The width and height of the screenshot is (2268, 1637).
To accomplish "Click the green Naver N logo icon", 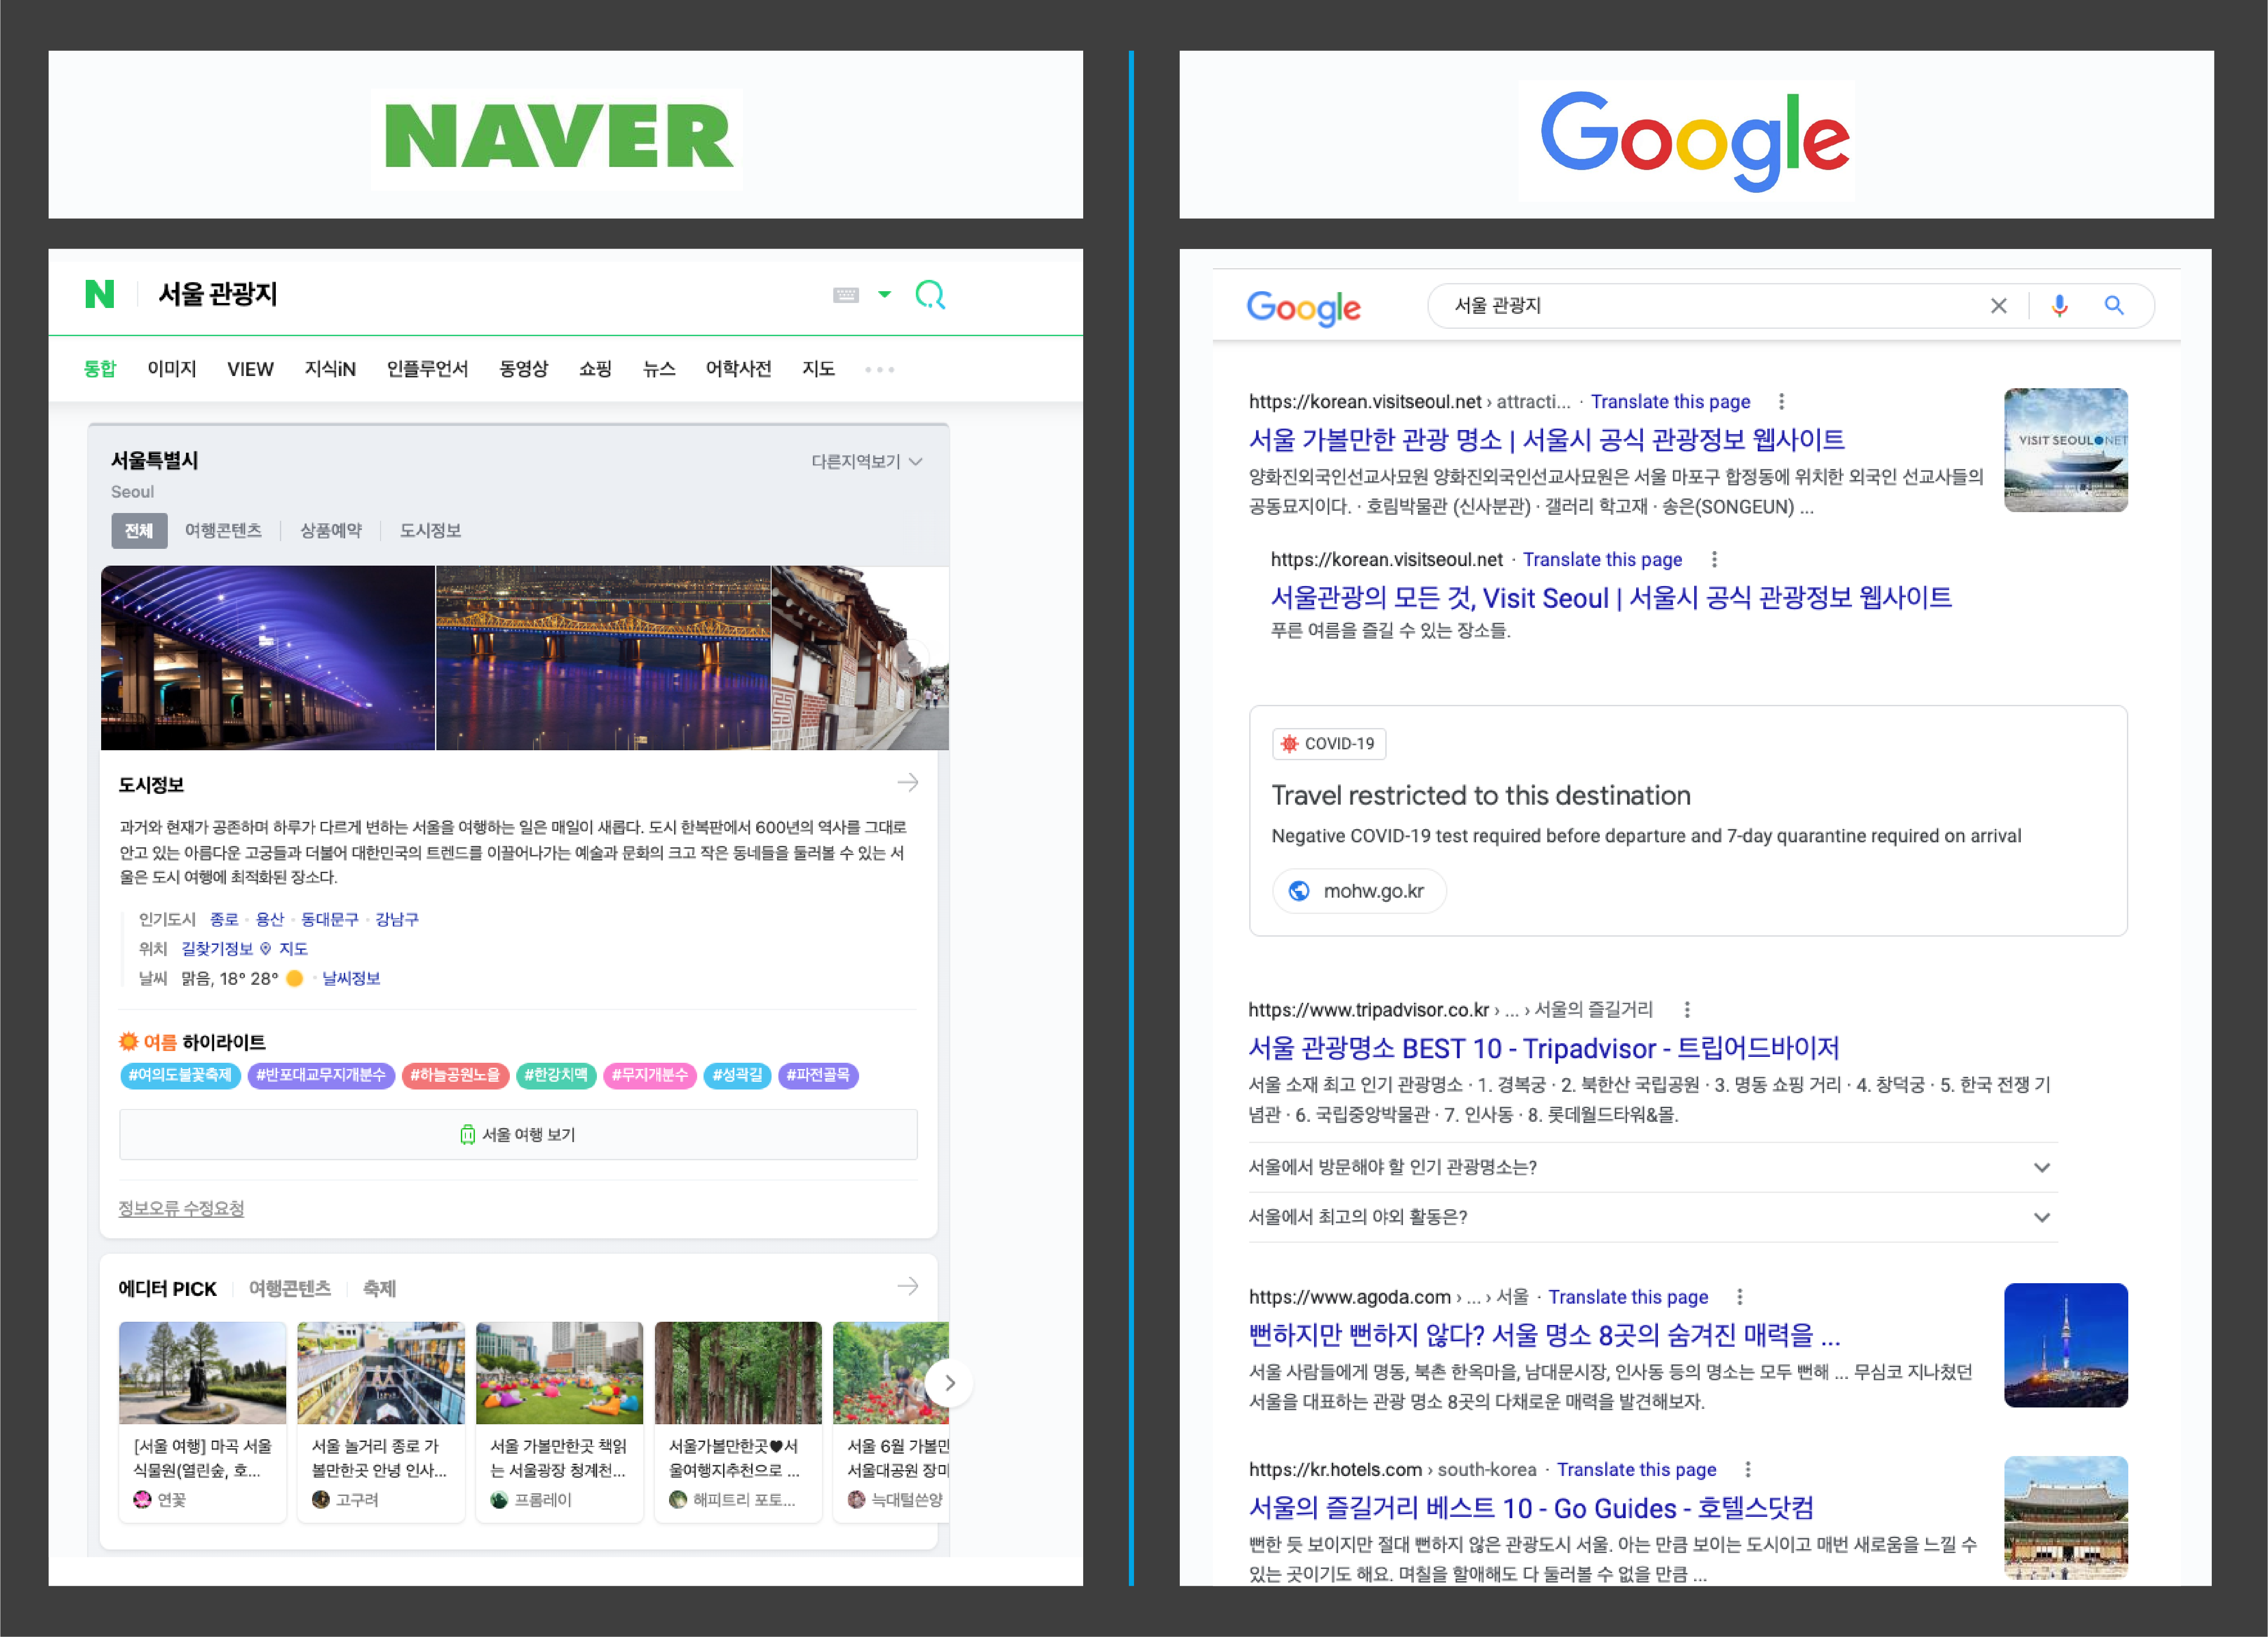I will 100,294.
